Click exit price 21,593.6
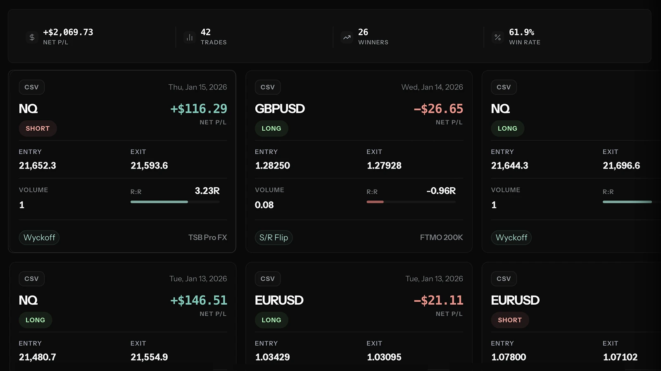The height and width of the screenshot is (371, 661). (149, 166)
